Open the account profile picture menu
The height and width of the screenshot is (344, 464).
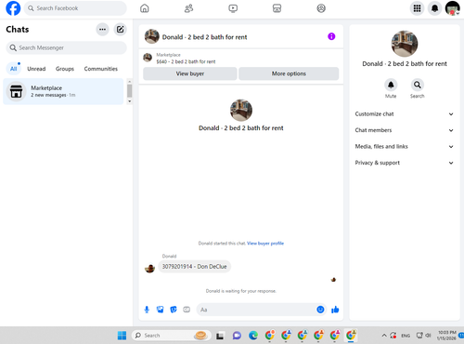click(452, 8)
